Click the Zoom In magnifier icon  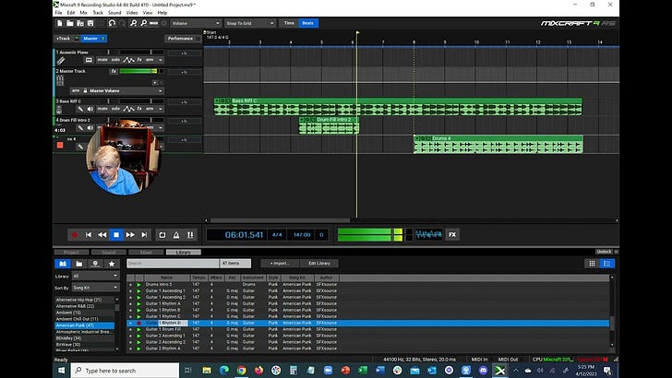133,23
